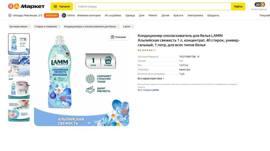Image resolution: width=270 pixels, height=151 pixels.
Task: Expand the Бытовая химия breadcrumb
Action: [20, 27]
